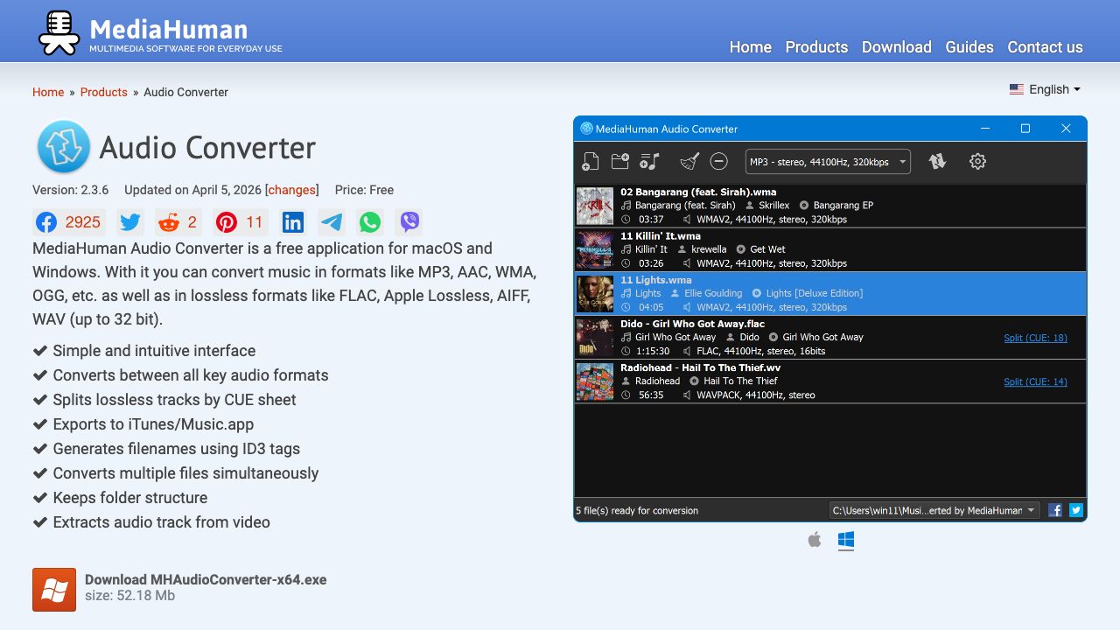Image resolution: width=1120 pixels, height=630 pixels.
Task: Share on Twitter icon
Action: tap(130, 222)
